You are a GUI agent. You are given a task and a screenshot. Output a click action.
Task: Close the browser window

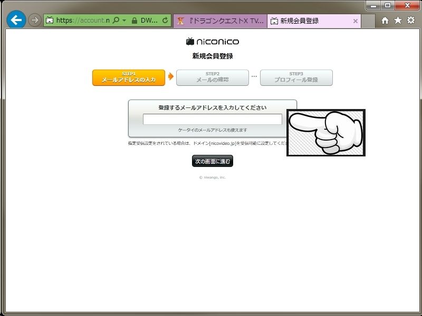(x=407, y=6)
